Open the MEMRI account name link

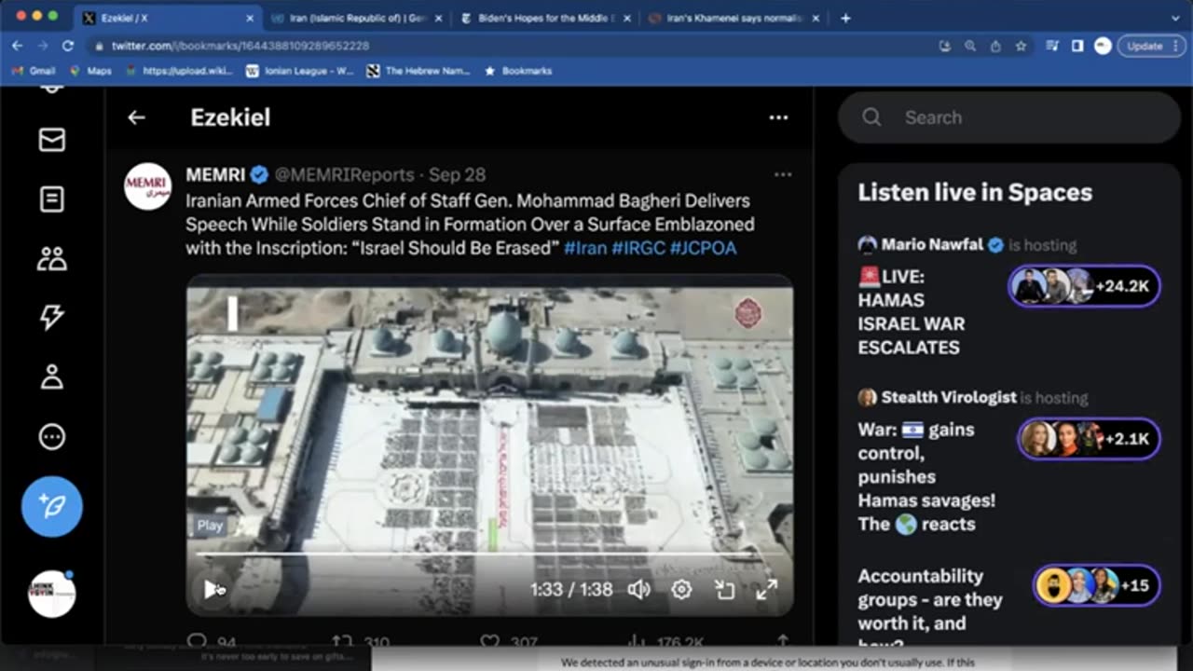tap(215, 174)
